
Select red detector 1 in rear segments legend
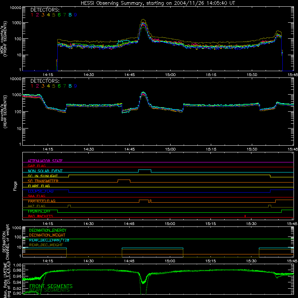click(x=32, y=86)
